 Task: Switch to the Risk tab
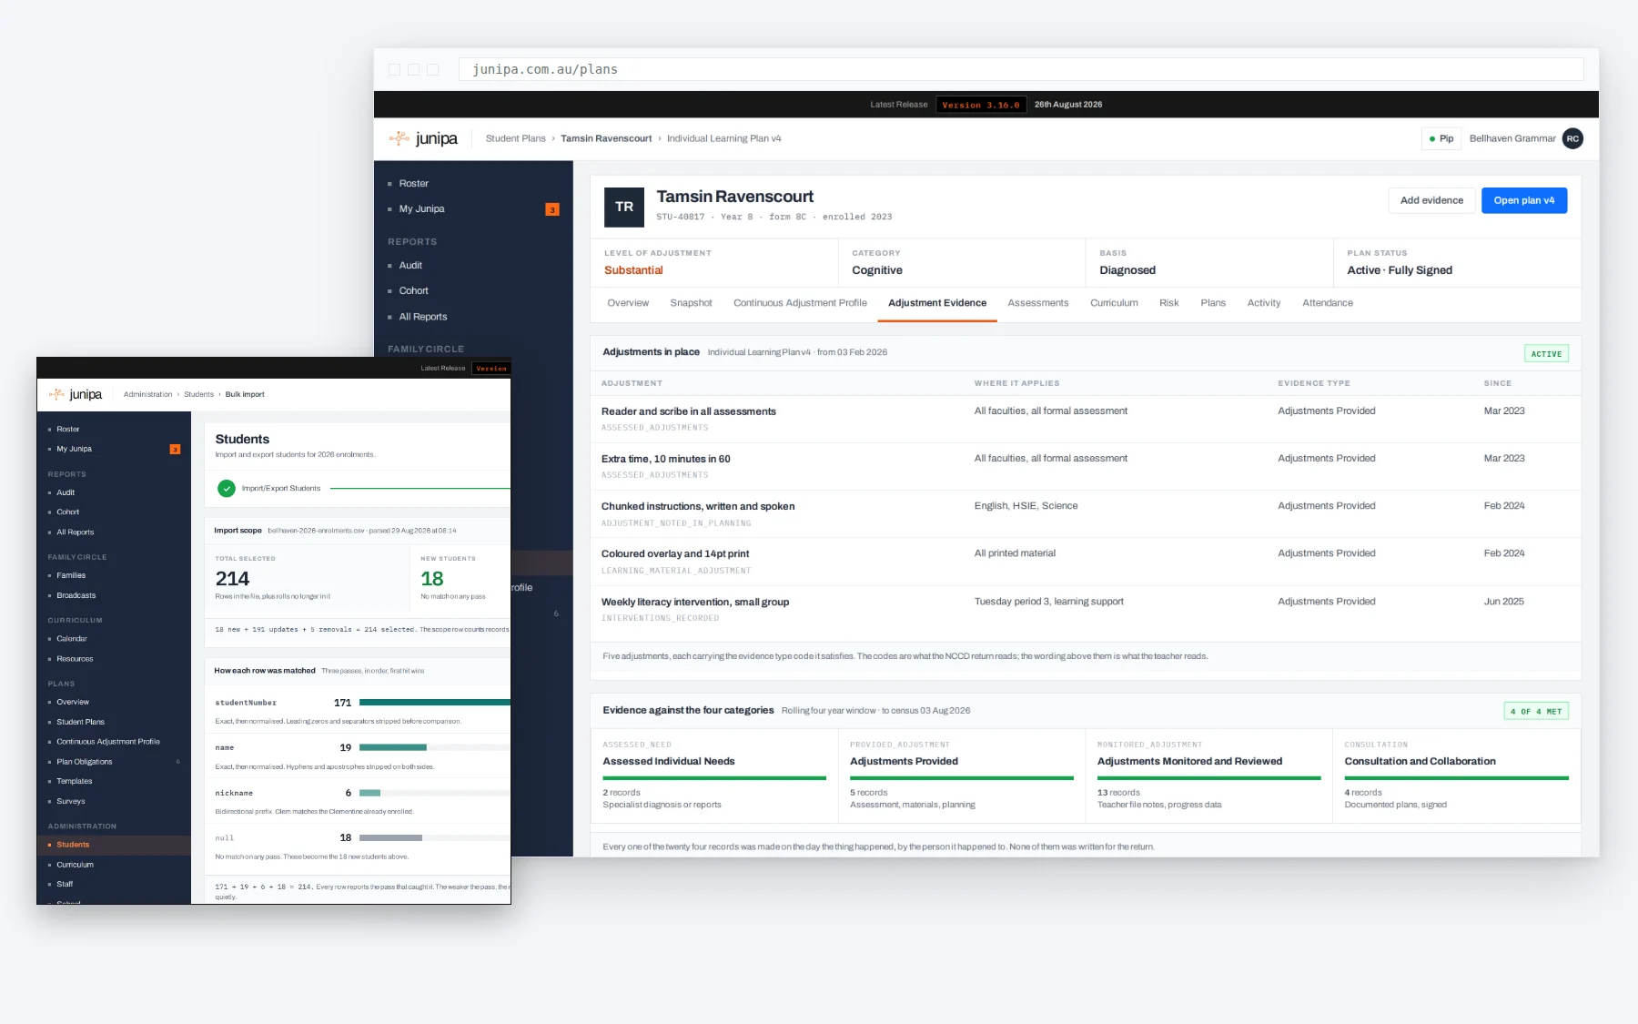[1169, 303]
